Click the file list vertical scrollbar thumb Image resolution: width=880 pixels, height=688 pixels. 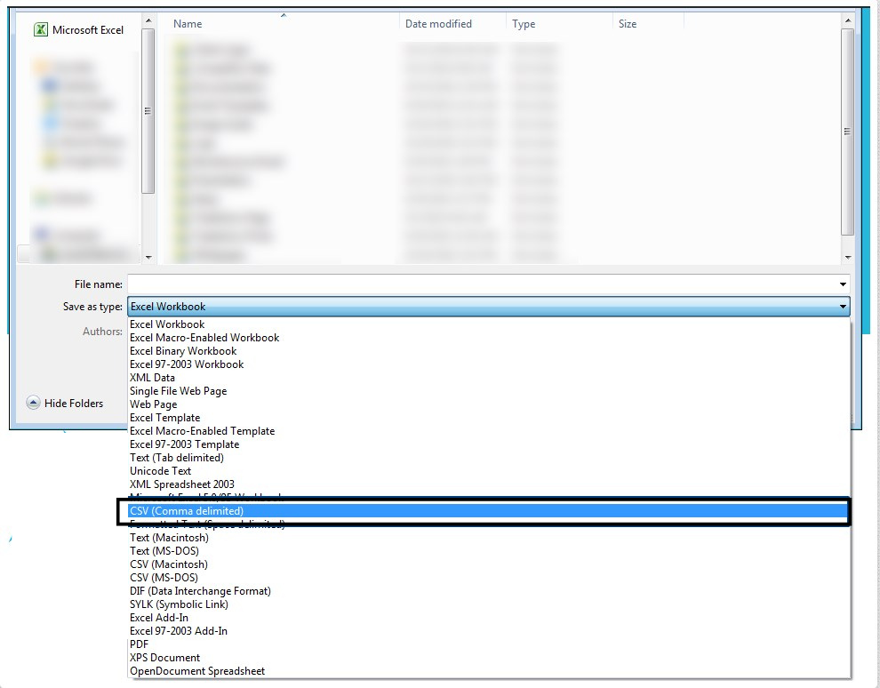pyautogui.click(x=848, y=132)
